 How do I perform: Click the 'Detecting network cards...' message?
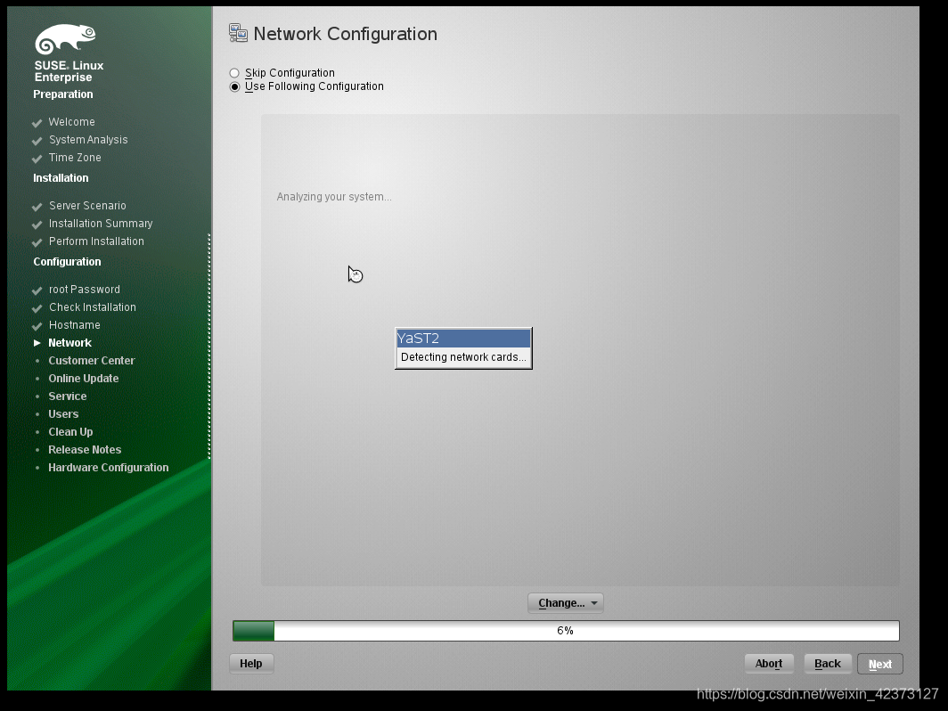(x=463, y=357)
